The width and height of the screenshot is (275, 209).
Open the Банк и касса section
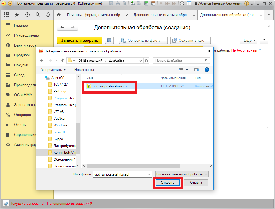[x=25, y=45]
